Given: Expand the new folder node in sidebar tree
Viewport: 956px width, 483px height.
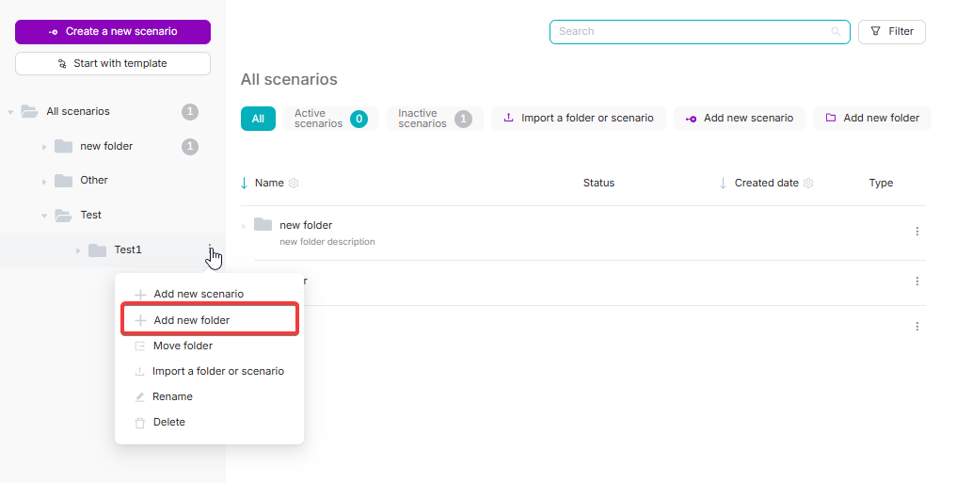Looking at the screenshot, I should click(x=44, y=147).
